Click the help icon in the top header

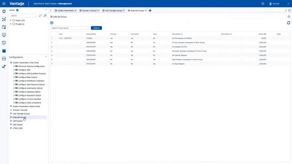263,4
